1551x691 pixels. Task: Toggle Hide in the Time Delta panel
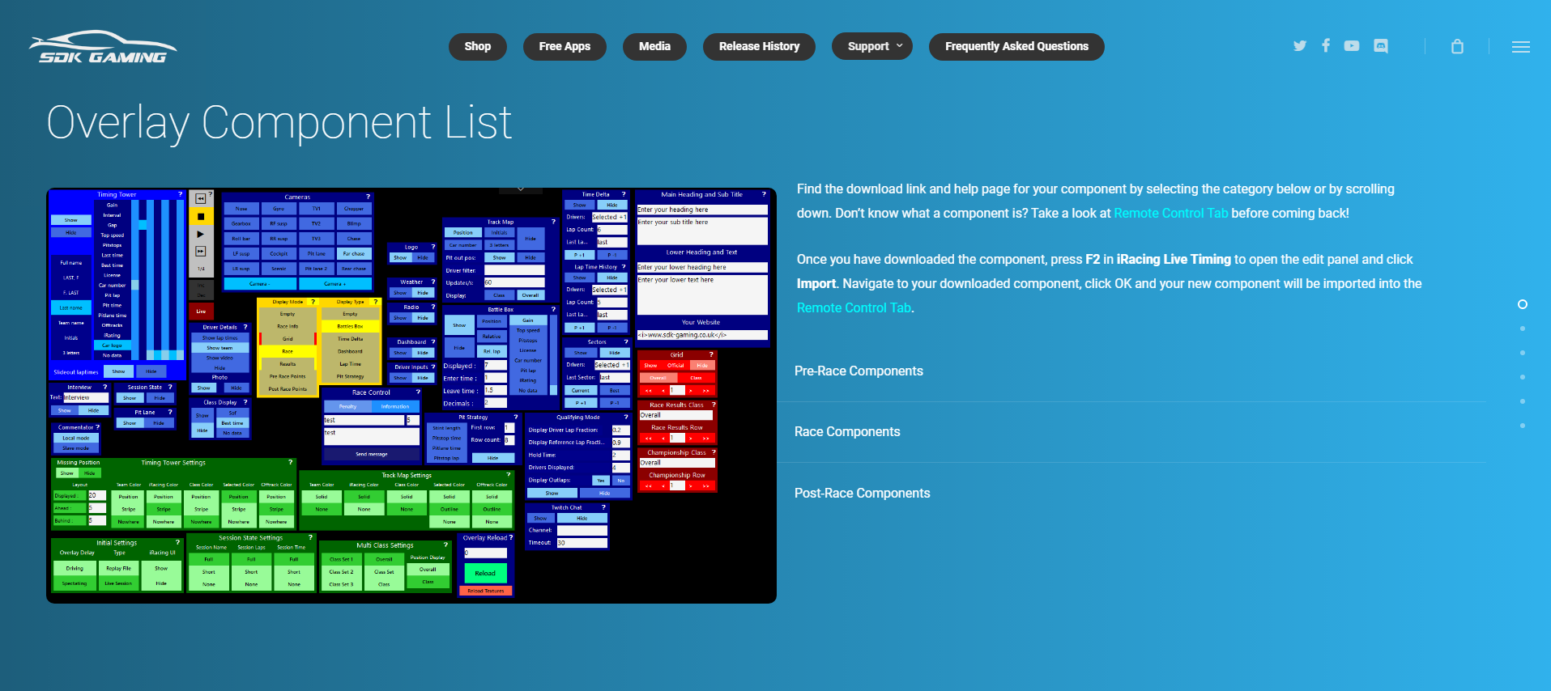(x=612, y=206)
